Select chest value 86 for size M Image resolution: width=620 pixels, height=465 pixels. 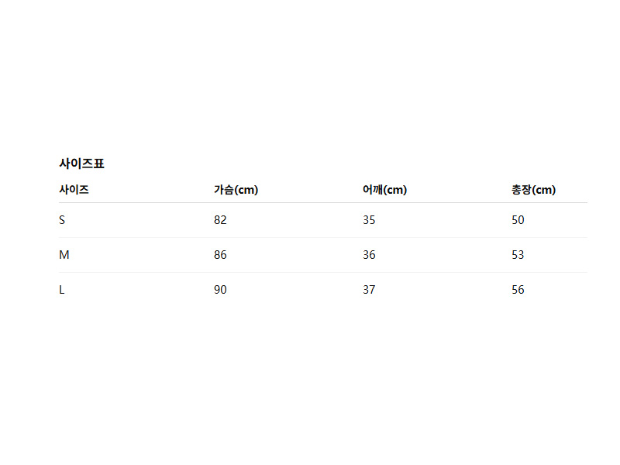tap(220, 255)
